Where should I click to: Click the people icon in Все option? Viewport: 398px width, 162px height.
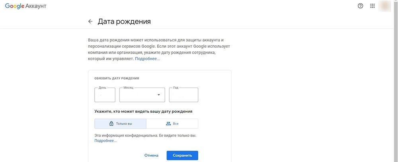(x=168, y=124)
